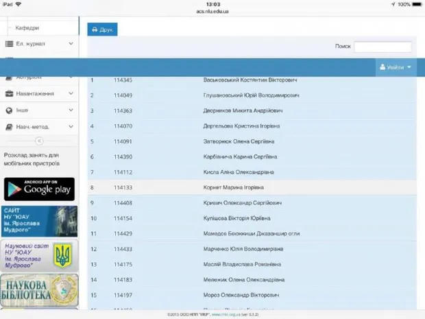Expand the Інше menu chevron
Screen dimensions: 425x319
71,110
